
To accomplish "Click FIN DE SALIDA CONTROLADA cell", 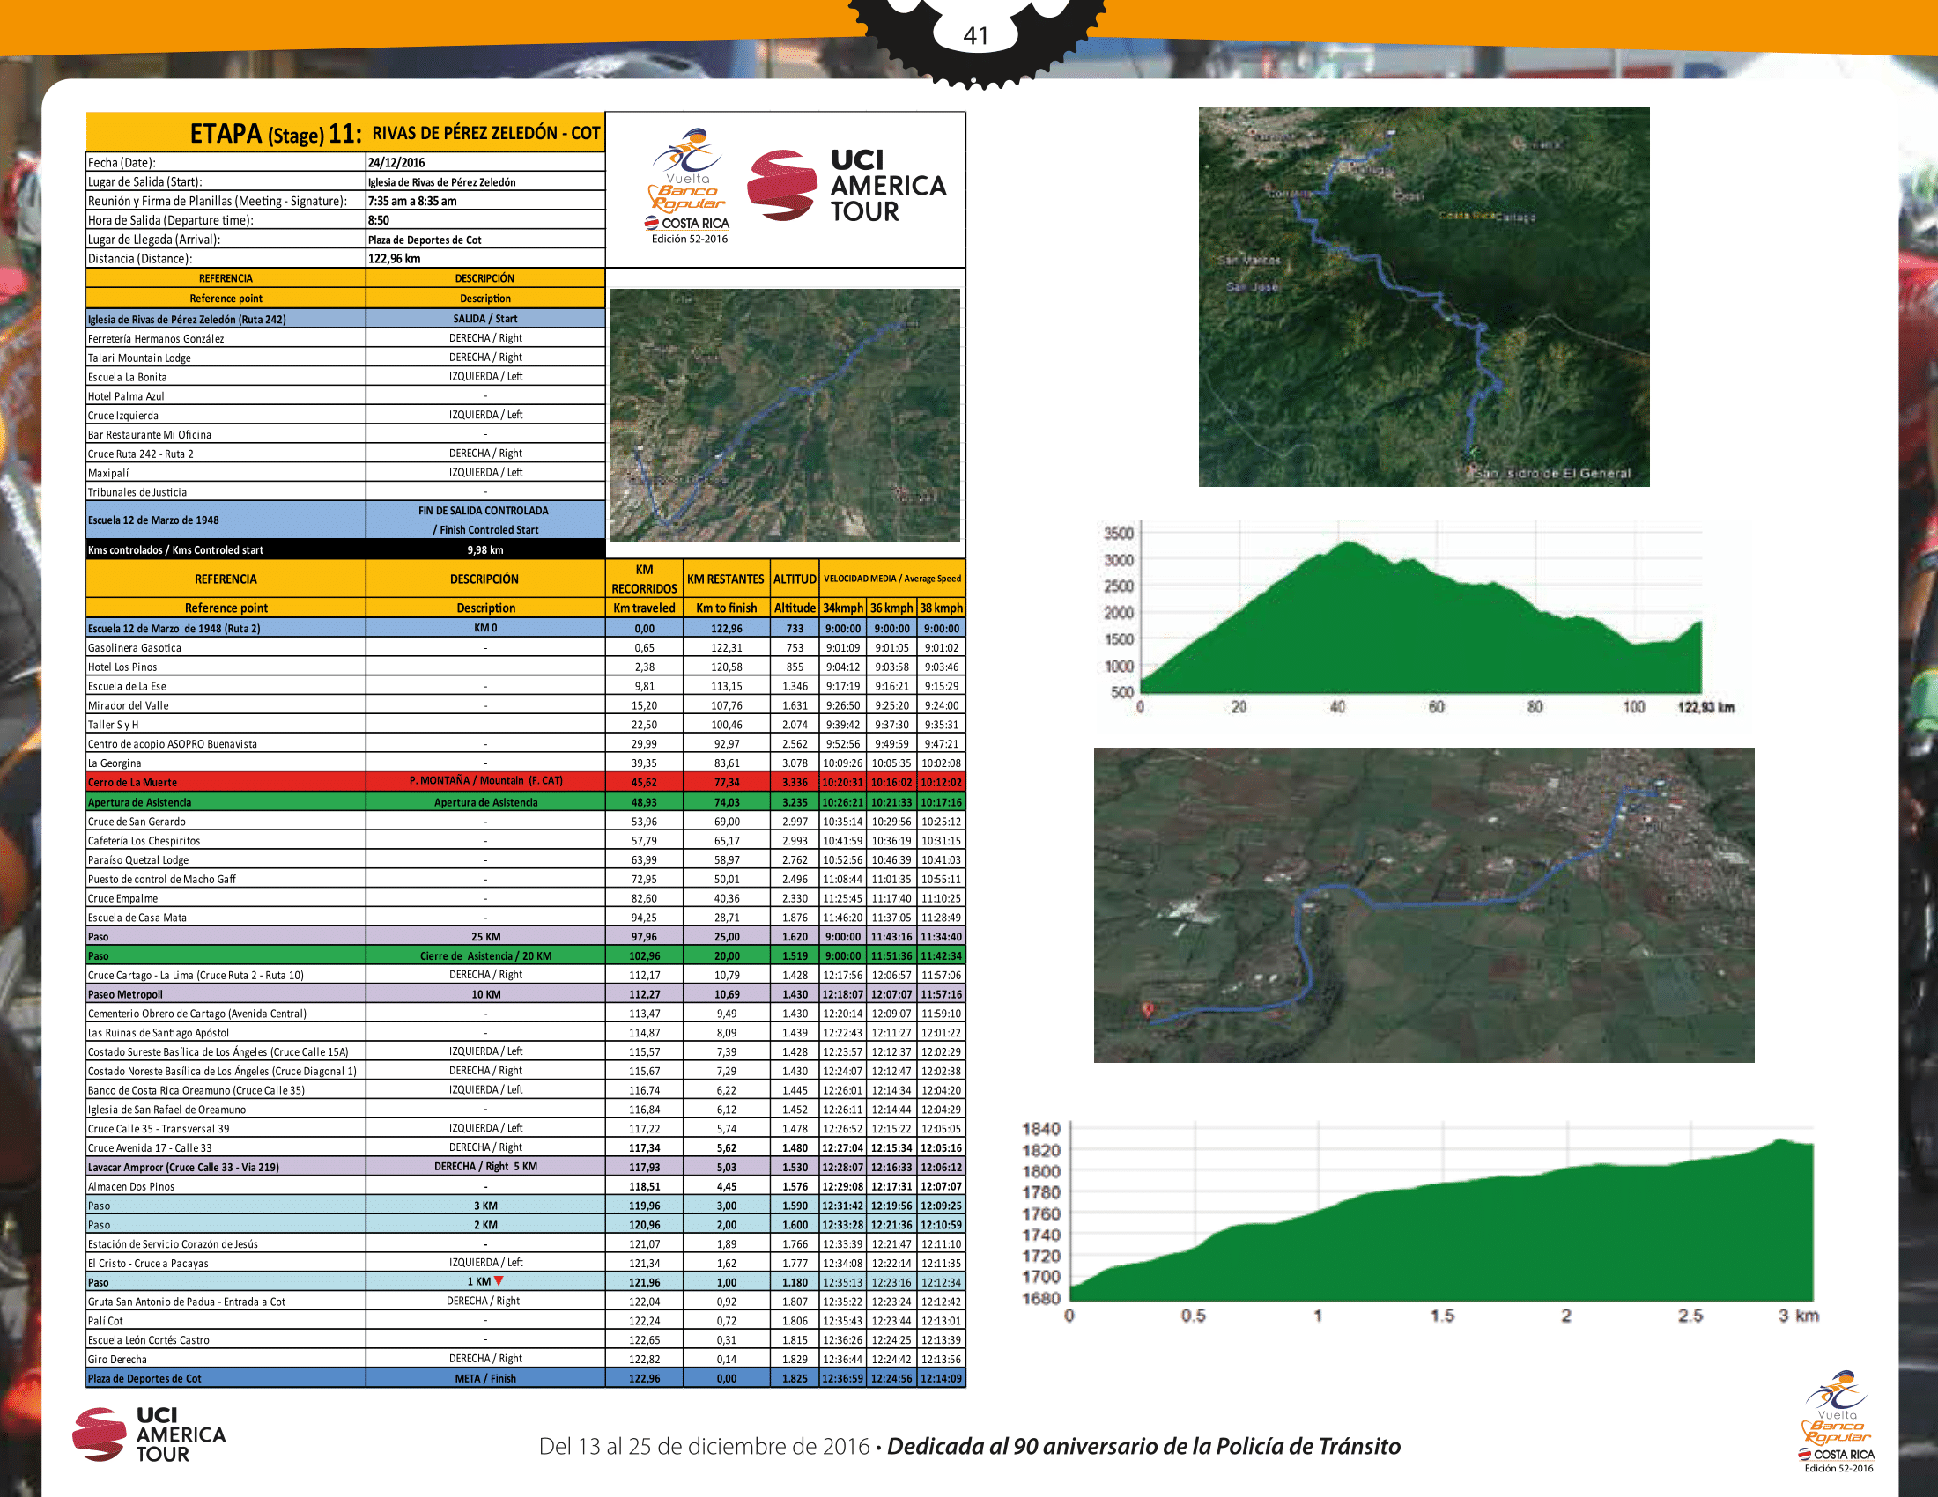I will (485, 520).
